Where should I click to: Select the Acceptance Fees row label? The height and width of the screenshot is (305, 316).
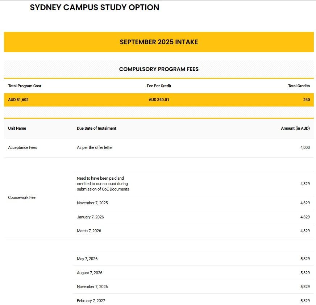[22, 147]
